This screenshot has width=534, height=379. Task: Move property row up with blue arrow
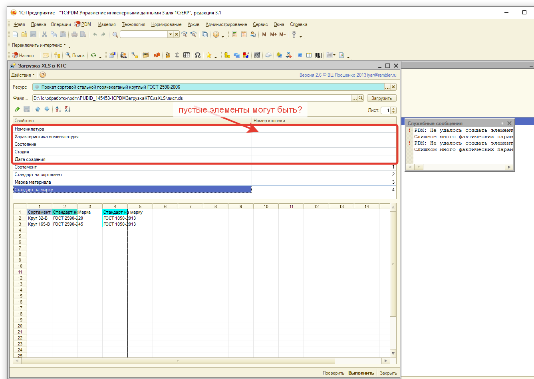click(x=38, y=109)
